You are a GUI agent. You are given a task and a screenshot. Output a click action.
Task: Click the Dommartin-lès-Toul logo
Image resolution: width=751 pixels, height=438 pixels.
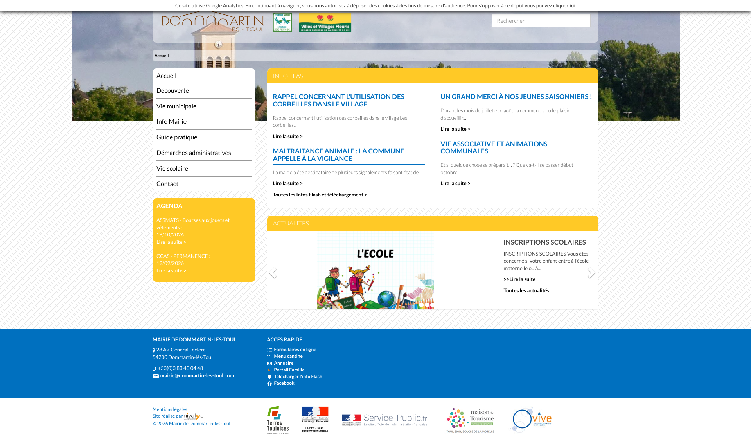[212, 22]
